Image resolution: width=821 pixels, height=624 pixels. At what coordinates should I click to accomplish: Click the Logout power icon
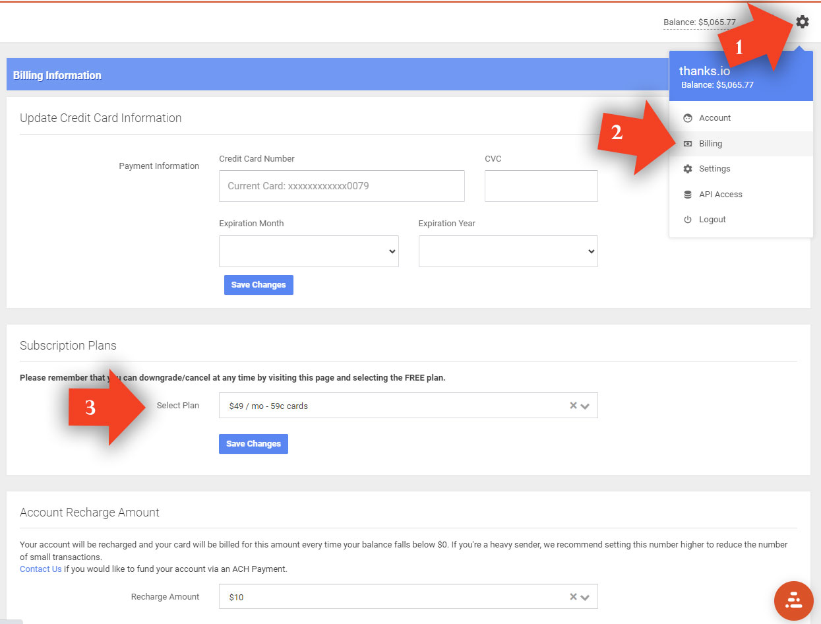click(688, 220)
